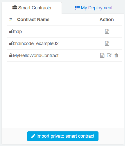
Task: Click the Action column header
Action: pos(107,20)
